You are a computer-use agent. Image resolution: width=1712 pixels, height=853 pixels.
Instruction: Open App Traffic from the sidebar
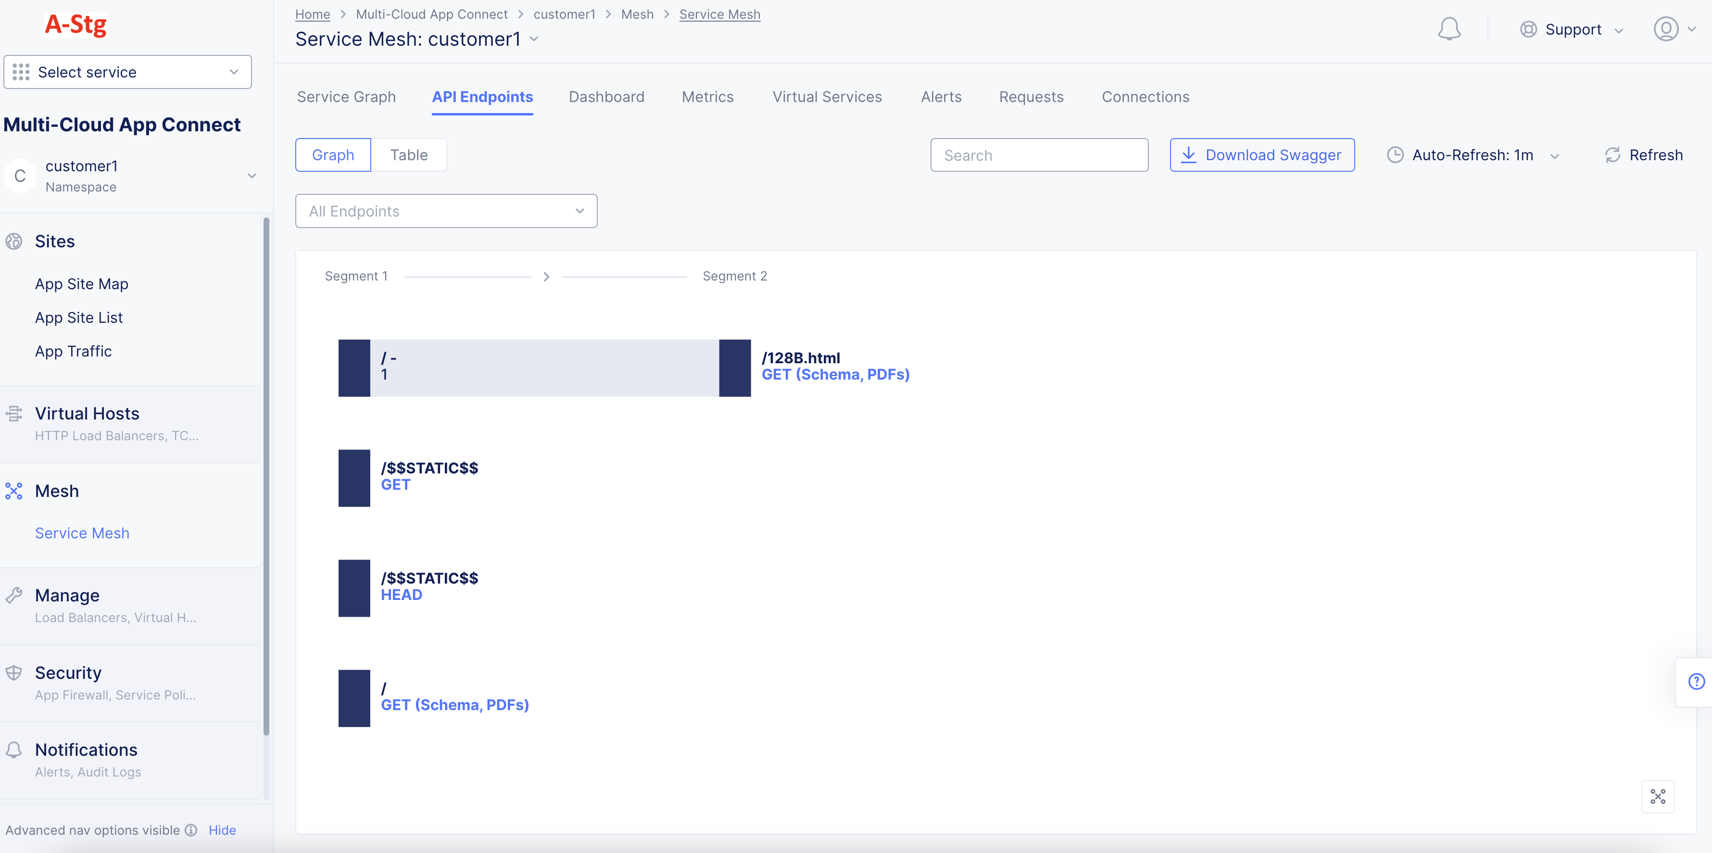[73, 351]
